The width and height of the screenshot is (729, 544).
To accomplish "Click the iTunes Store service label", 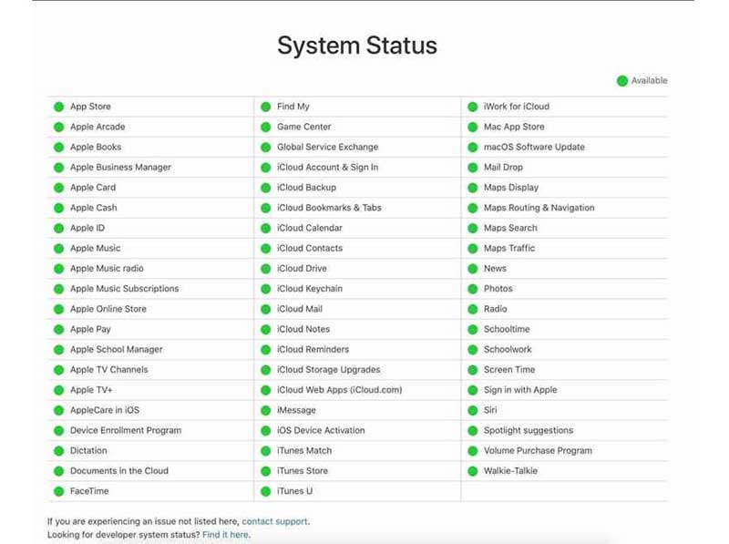I will pos(303,471).
